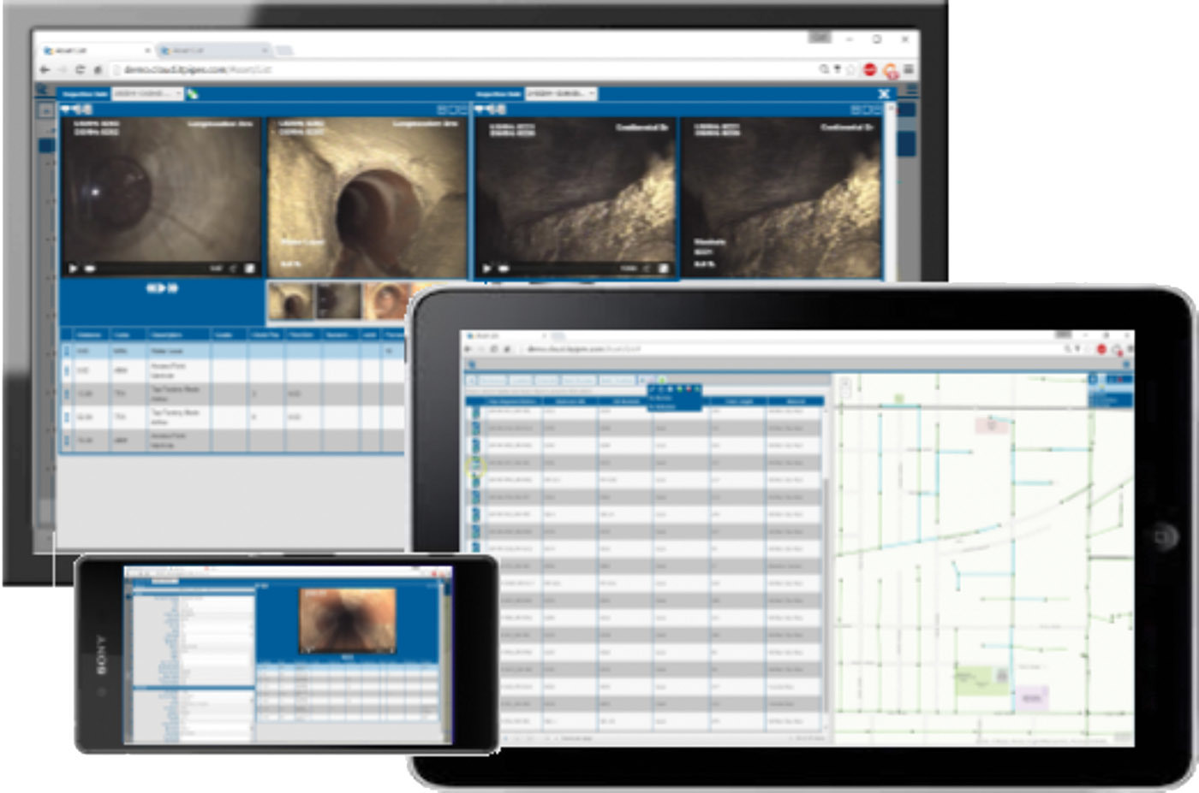
Task: Click the white X closing the inspection comparison panel
Action: tap(884, 94)
